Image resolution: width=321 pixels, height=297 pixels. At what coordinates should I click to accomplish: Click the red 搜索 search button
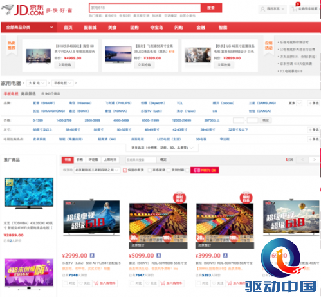click(x=211, y=8)
